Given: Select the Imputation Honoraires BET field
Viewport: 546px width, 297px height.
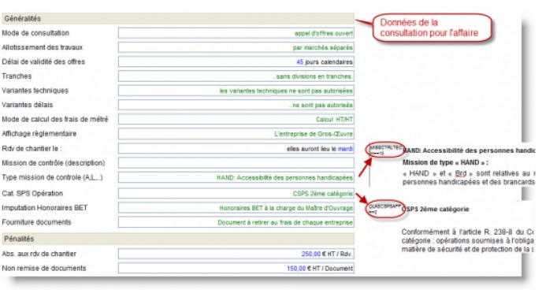Looking at the screenshot, I should (236, 208).
